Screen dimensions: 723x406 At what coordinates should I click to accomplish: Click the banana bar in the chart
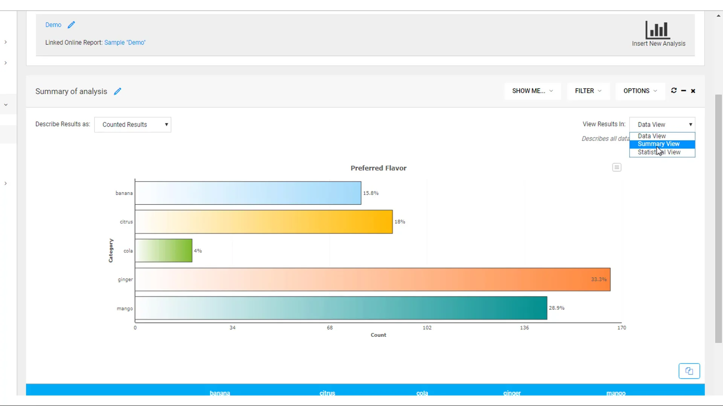click(248, 193)
